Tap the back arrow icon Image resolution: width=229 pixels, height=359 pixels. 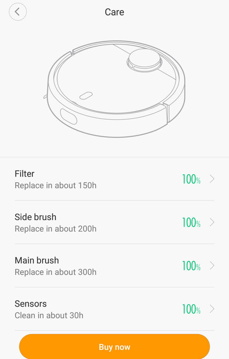[x=18, y=12]
